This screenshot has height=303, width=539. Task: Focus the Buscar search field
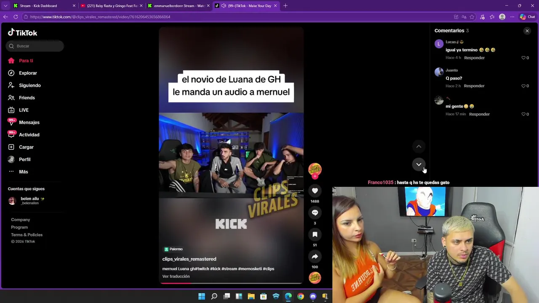(35, 46)
